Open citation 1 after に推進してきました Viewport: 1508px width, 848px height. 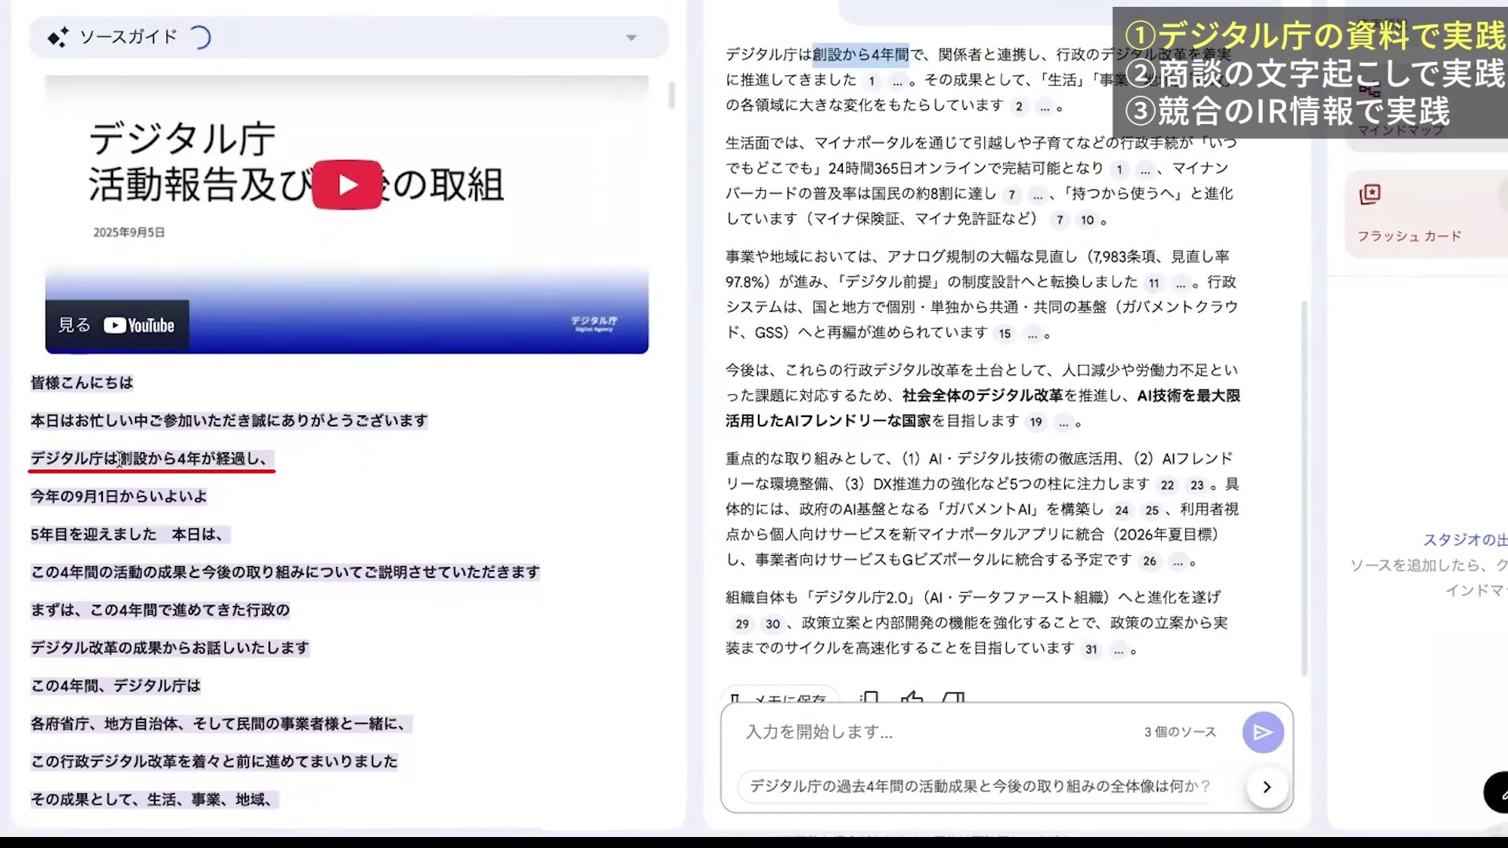pyautogui.click(x=871, y=81)
